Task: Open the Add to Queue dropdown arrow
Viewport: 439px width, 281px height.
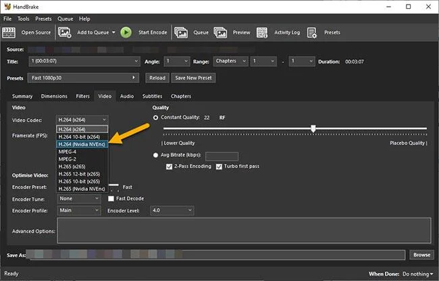Action: 113,32
